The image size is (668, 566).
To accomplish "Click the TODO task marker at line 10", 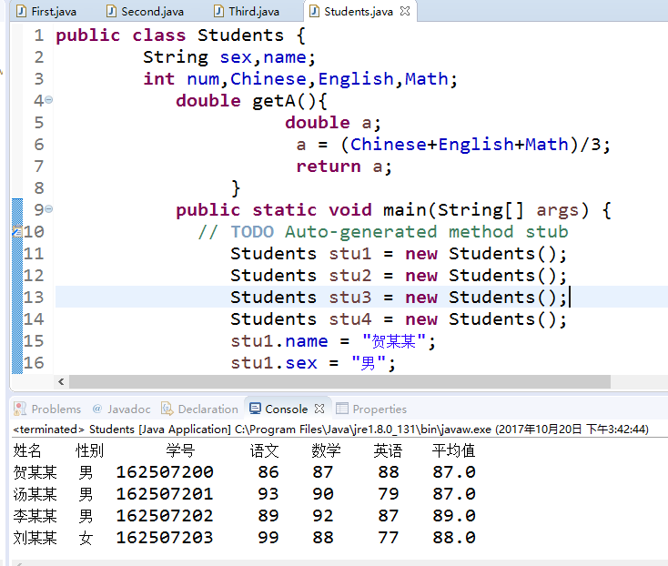I will pos(17,232).
